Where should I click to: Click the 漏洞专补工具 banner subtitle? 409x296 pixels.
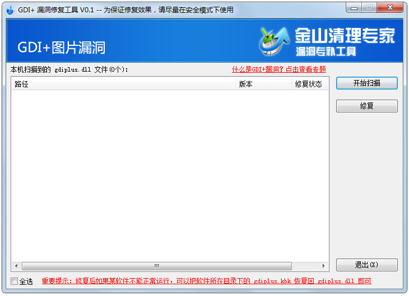326,51
